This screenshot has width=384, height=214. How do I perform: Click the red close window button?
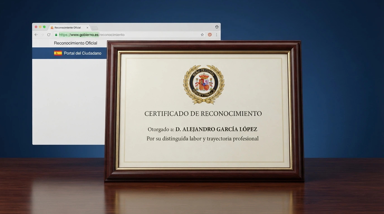(x=36, y=27)
